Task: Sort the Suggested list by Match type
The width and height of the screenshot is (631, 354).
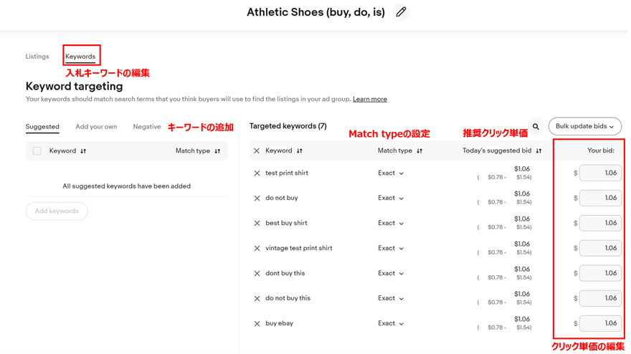Action: coord(217,151)
